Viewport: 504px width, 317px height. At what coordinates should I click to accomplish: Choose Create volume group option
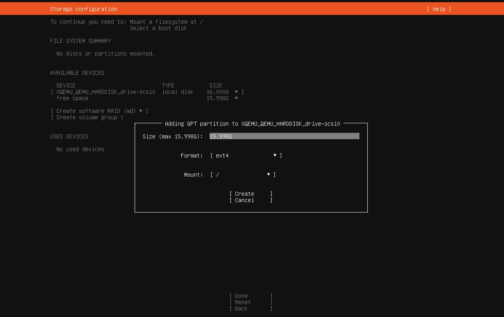tap(87, 117)
